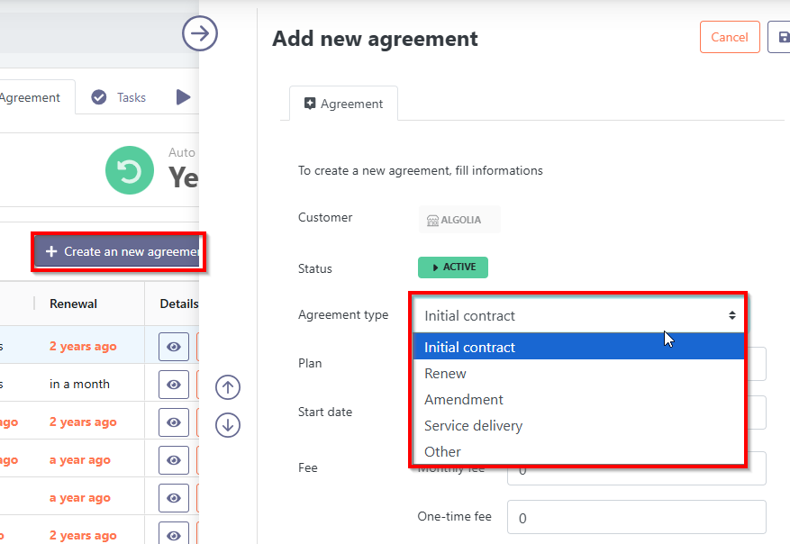Open the play icon tab beside Tasks

pyautogui.click(x=184, y=97)
